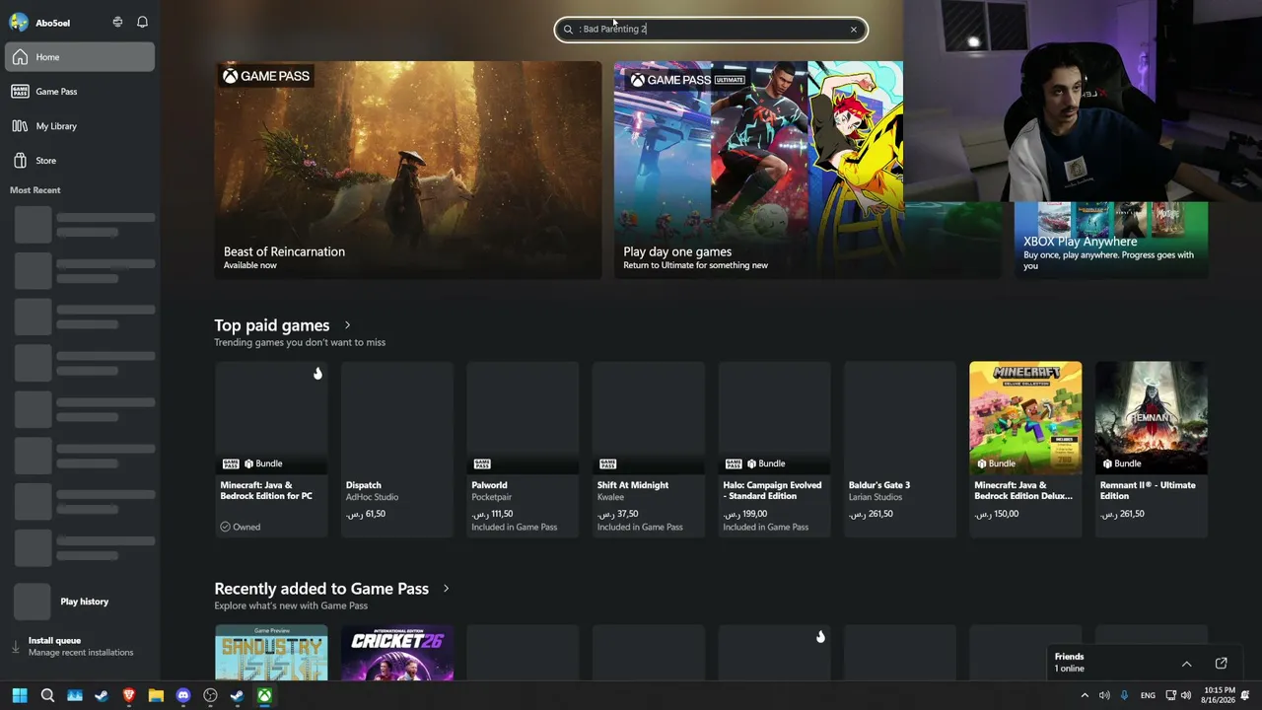Expand the Friends panel with the chevron
The width and height of the screenshot is (1262, 710).
pyautogui.click(x=1187, y=664)
